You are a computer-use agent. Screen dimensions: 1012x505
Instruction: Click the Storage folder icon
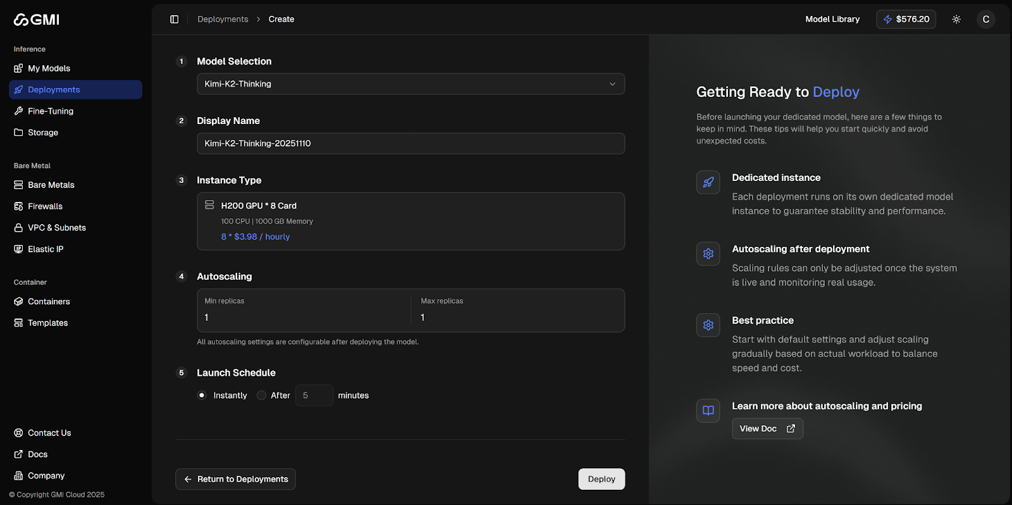click(x=18, y=133)
